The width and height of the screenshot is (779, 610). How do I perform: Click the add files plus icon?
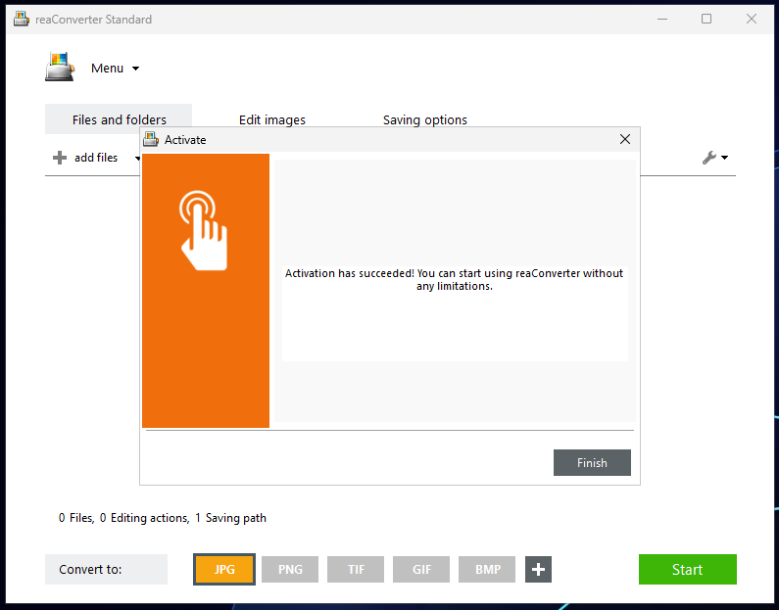coord(60,158)
